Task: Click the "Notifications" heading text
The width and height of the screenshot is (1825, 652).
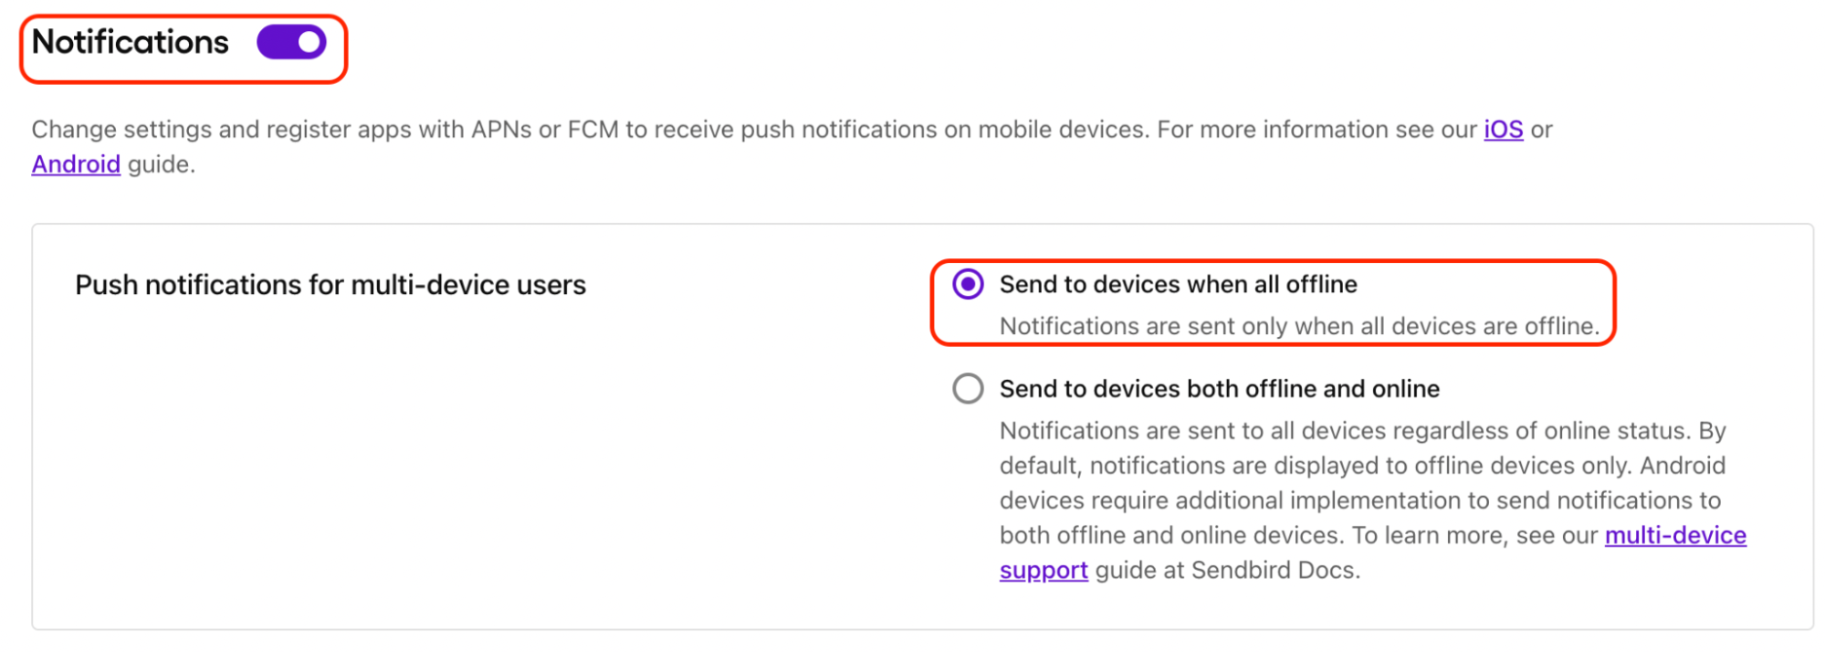Action: [x=131, y=42]
